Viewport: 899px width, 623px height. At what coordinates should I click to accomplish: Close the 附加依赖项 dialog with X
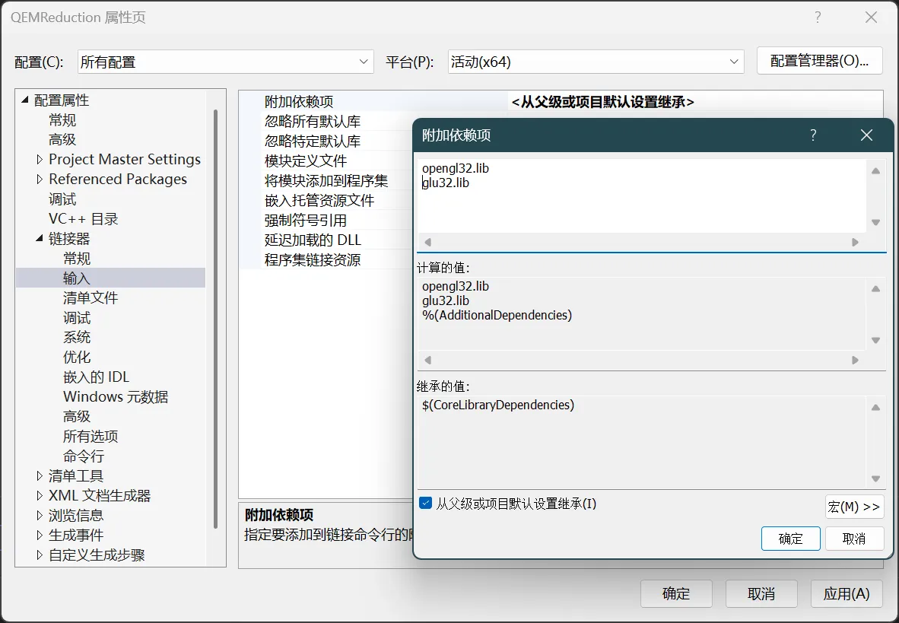click(x=866, y=135)
